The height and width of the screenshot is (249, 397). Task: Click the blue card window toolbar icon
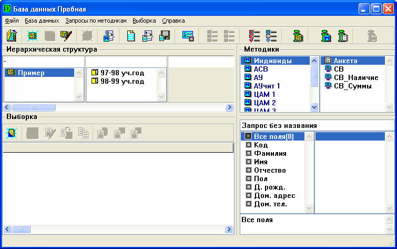point(188,36)
